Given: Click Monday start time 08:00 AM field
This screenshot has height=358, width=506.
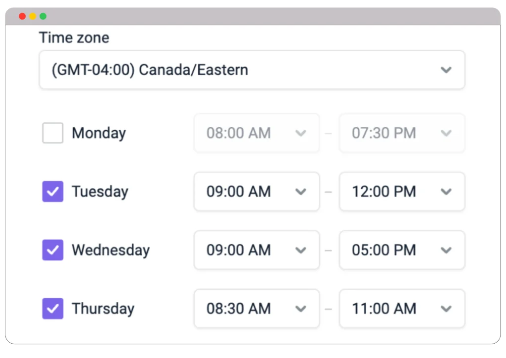Looking at the screenshot, I should 256,133.
